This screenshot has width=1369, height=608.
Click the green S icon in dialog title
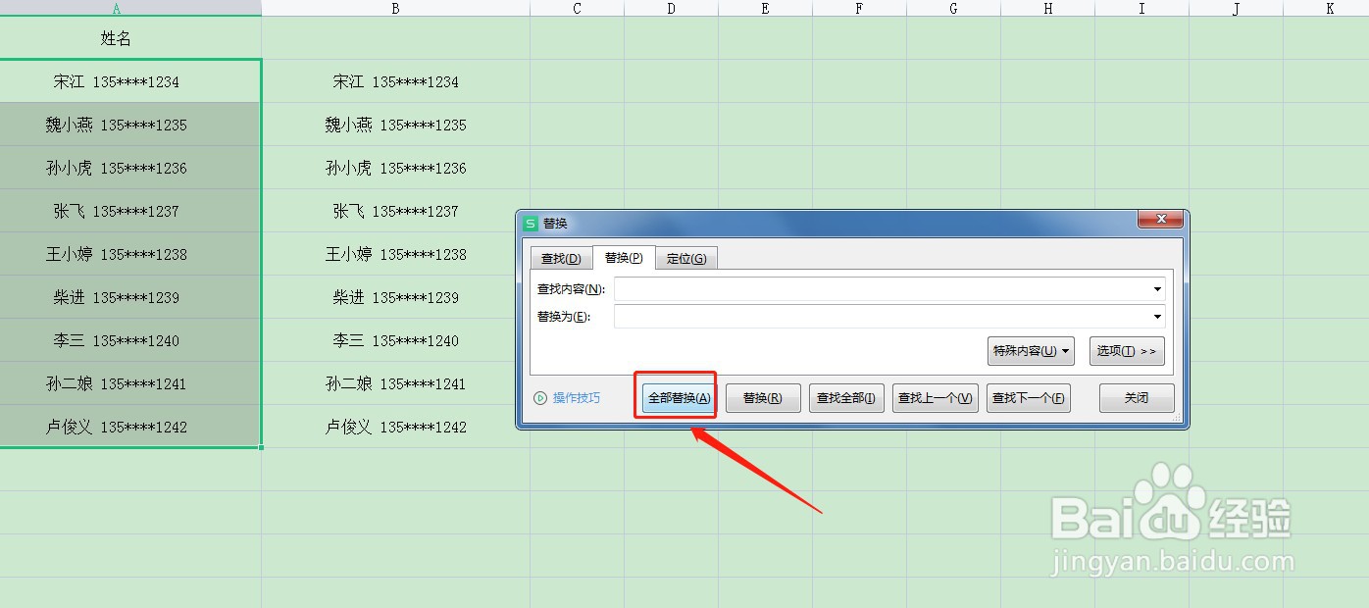(x=531, y=223)
